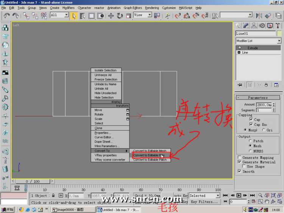
Task: Select NURBS output radio button
Action: coord(250,151)
